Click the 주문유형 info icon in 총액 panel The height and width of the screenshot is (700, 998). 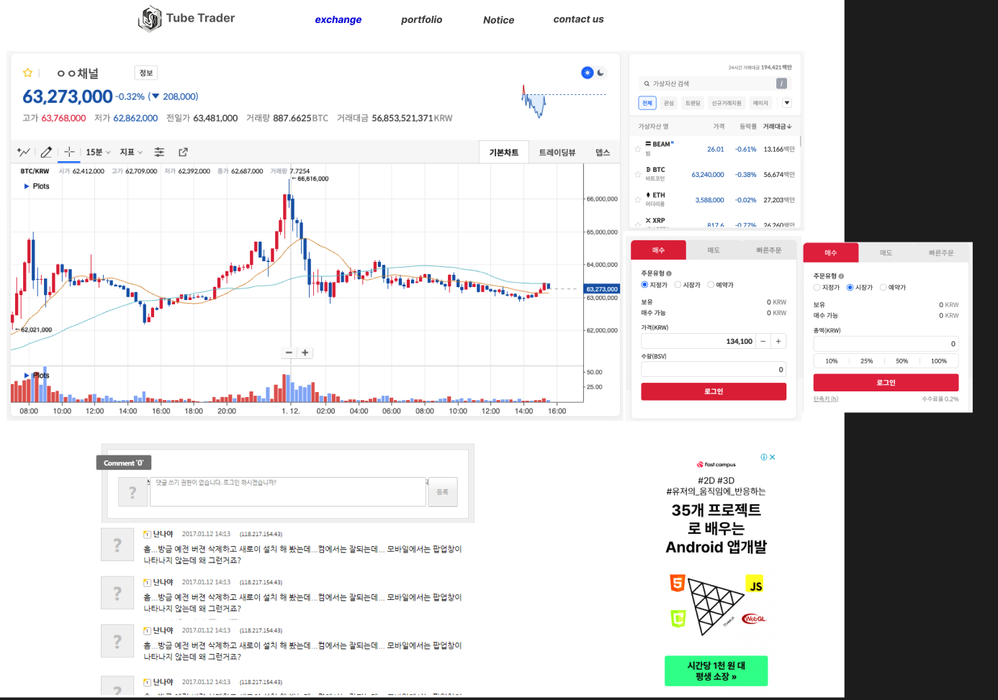(841, 276)
